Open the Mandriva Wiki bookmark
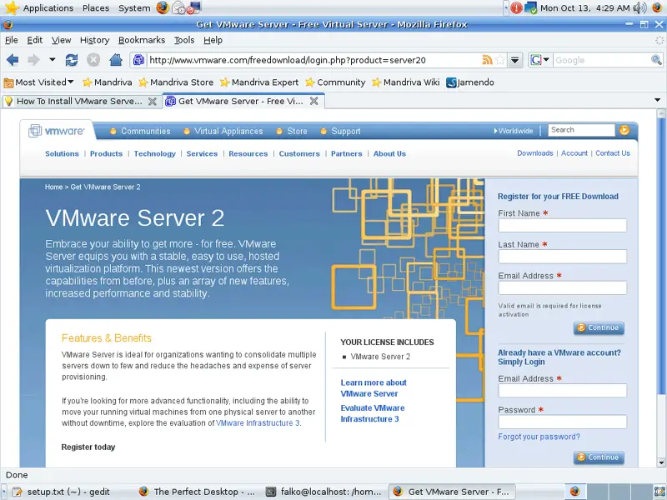This screenshot has height=500, width=667. [406, 82]
